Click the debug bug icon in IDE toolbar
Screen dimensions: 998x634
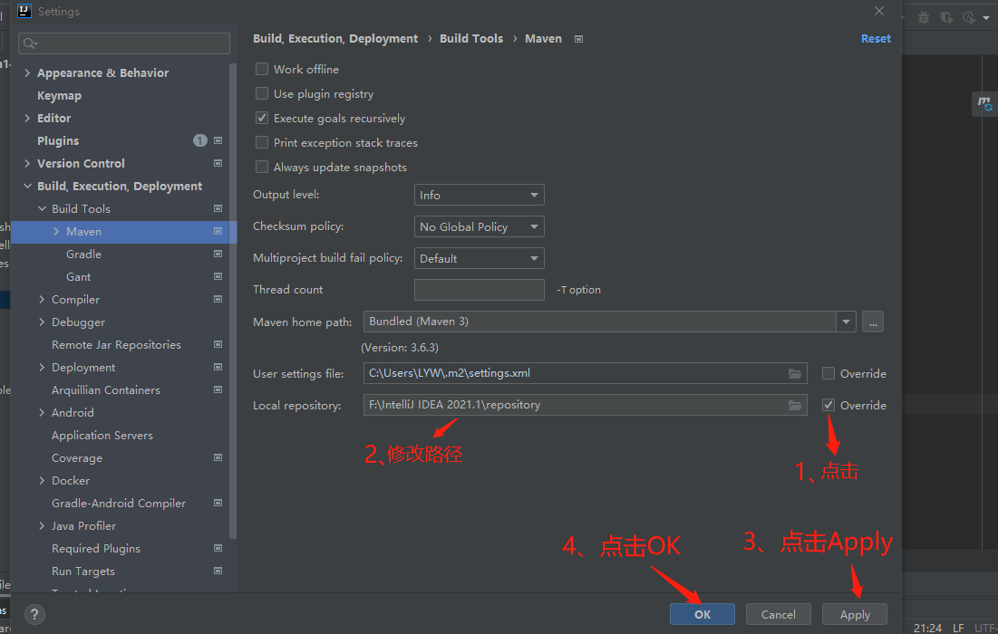[x=924, y=18]
